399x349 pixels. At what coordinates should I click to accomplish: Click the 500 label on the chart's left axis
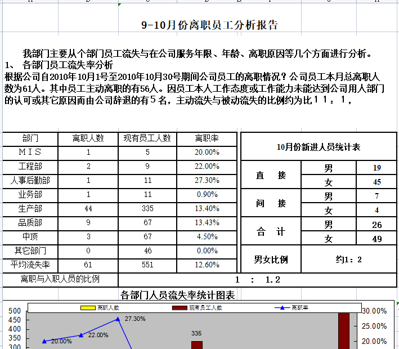click(x=15, y=311)
